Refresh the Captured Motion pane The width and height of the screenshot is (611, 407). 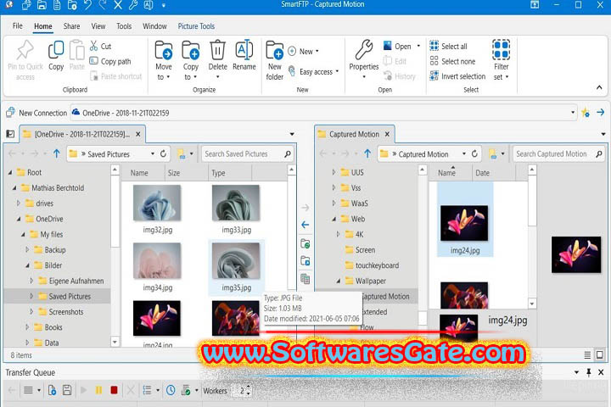474,153
